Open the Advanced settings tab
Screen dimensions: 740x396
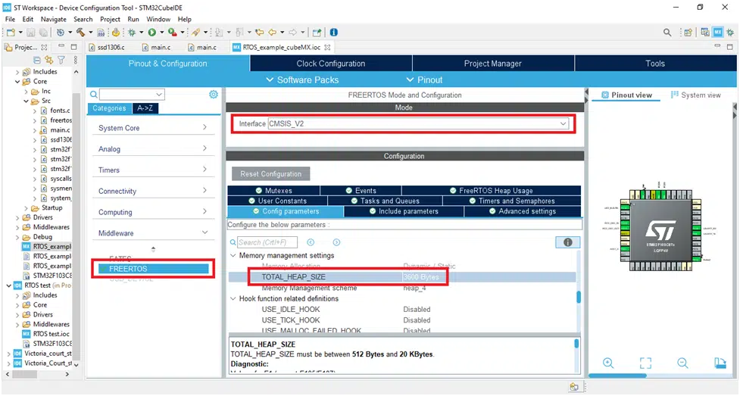(x=523, y=211)
